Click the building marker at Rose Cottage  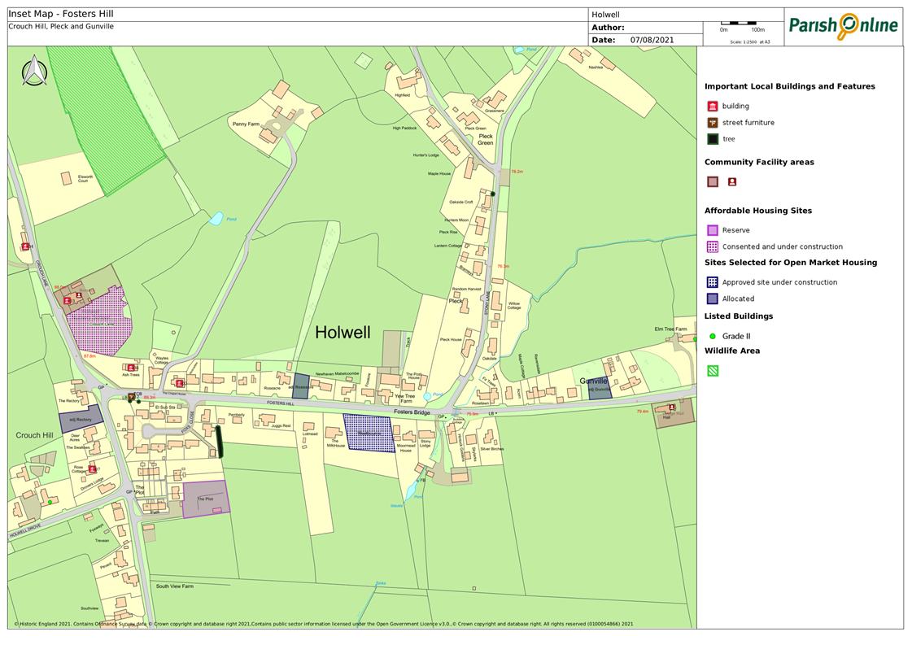click(93, 469)
